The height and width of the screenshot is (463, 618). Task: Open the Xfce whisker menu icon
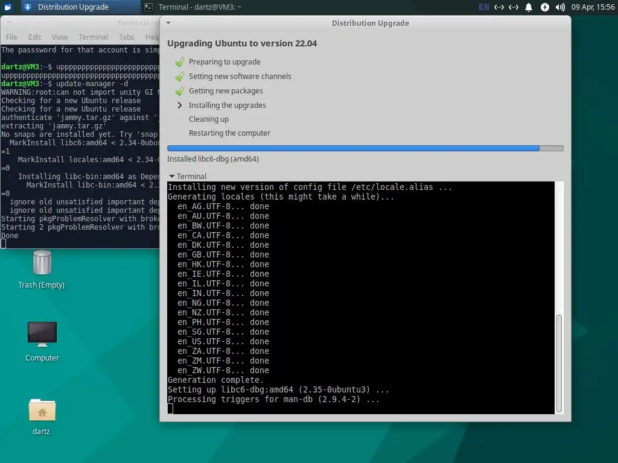(7, 7)
